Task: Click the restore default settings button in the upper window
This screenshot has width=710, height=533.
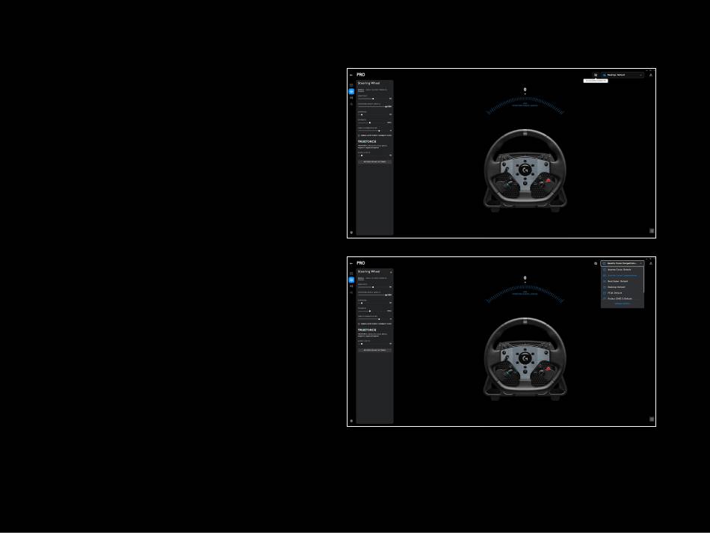Action: click(x=374, y=161)
